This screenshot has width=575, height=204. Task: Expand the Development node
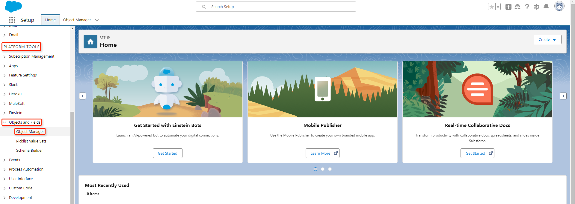click(x=4, y=198)
